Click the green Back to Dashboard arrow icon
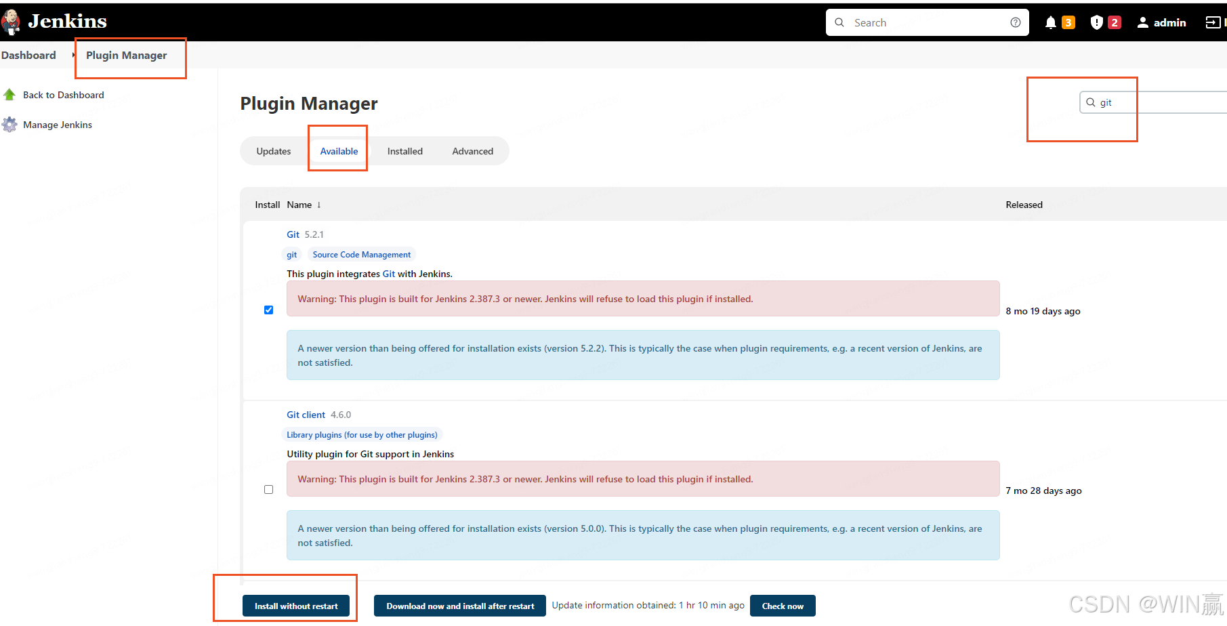 point(9,95)
